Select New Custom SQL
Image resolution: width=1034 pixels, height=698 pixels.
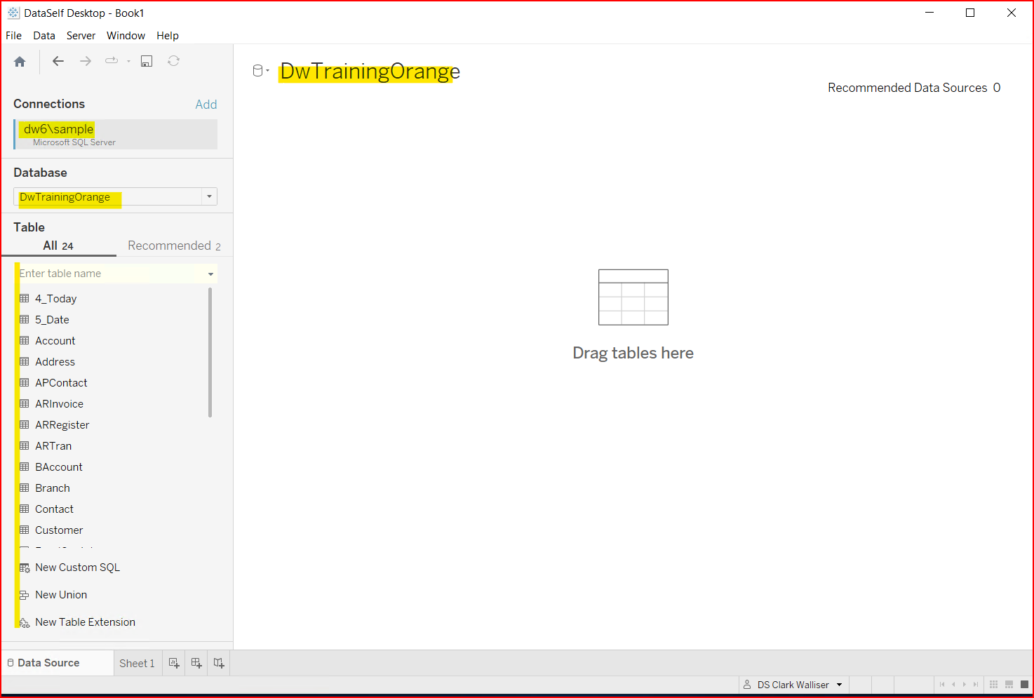tap(77, 568)
